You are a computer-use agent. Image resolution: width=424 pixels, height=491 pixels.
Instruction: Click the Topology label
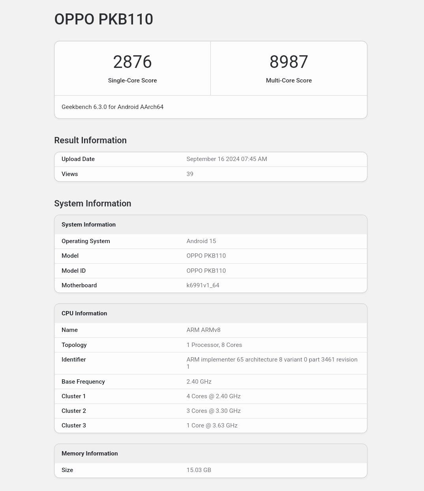click(x=74, y=345)
